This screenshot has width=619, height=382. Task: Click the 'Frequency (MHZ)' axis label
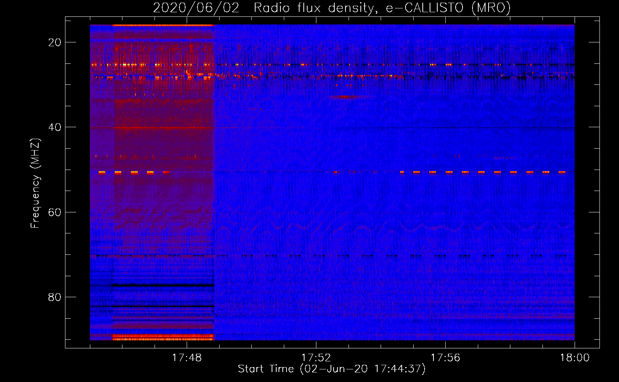pos(35,183)
